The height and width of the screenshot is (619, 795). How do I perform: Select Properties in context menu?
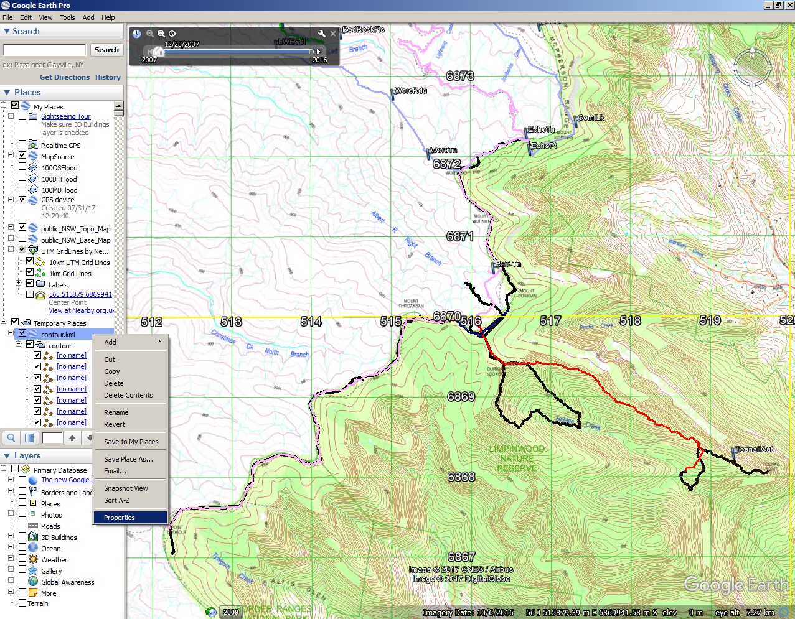pos(131,518)
